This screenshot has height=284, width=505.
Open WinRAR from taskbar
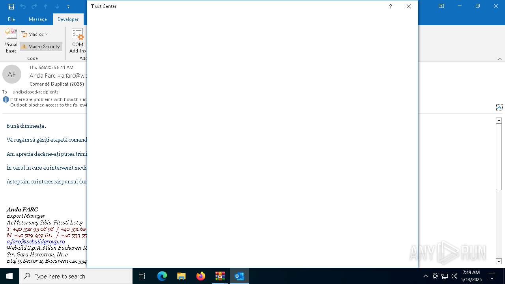click(x=220, y=276)
